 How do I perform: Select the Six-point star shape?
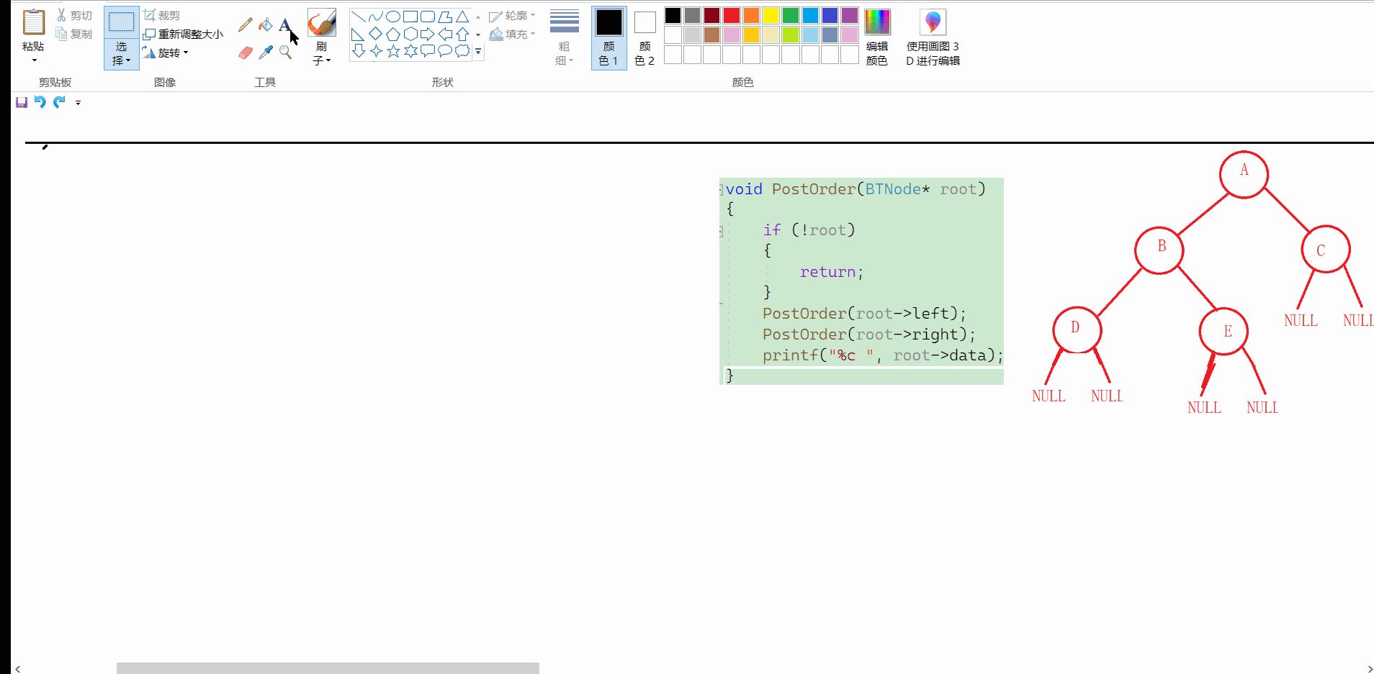pyautogui.click(x=410, y=51)
